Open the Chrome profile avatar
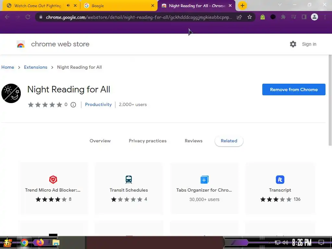 pos(314,17)
